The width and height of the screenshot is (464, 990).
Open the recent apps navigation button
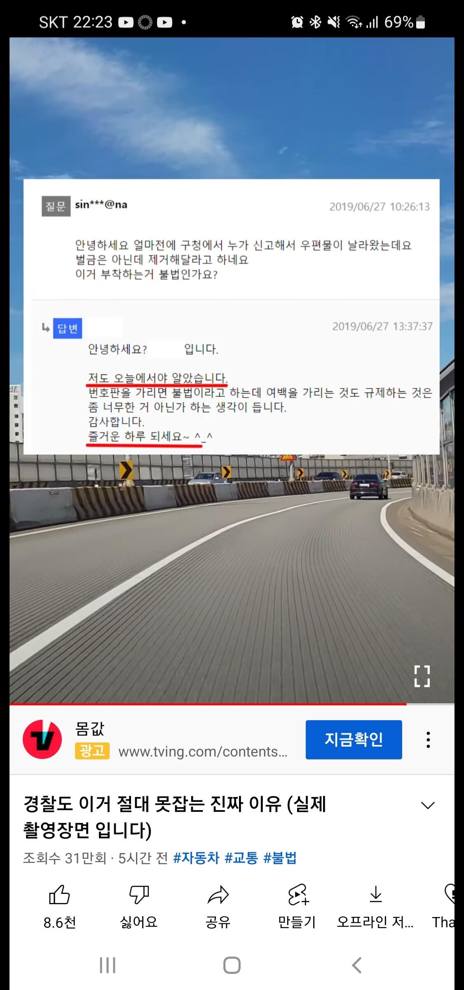108,965
